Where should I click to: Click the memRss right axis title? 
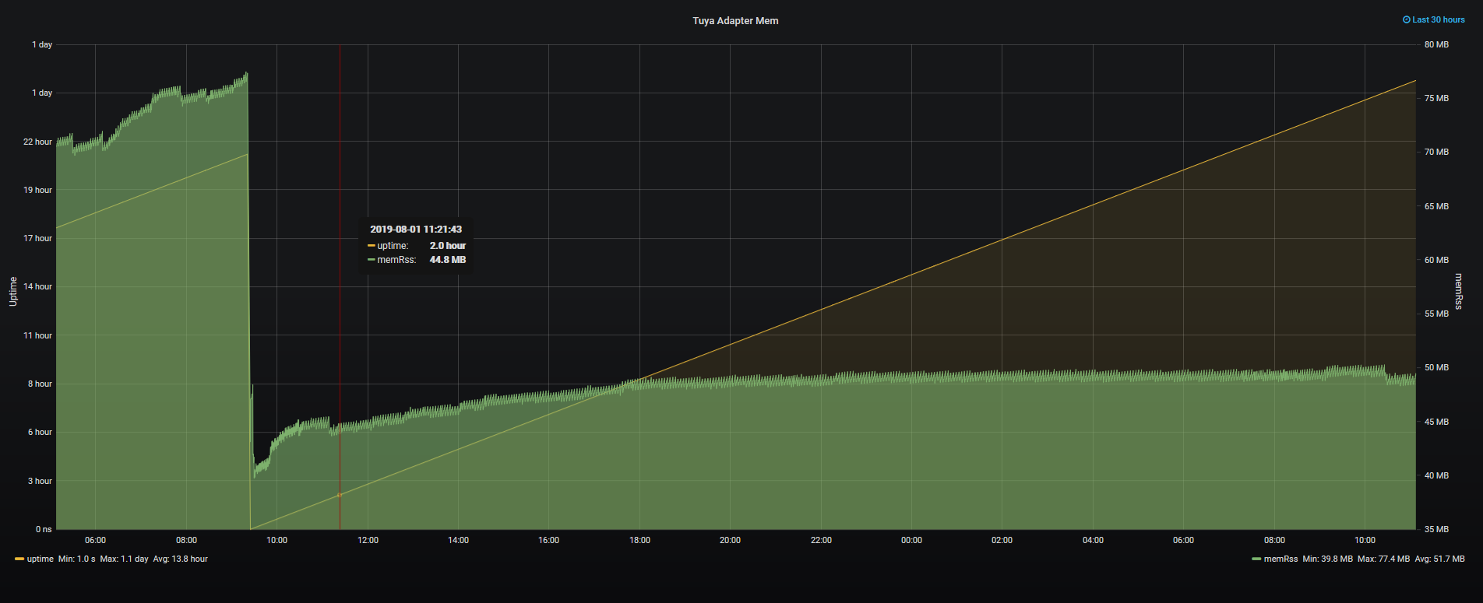[1458, 291]
